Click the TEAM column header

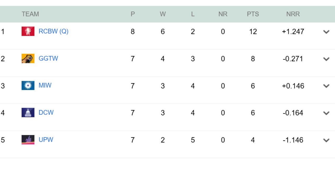tap(31, 14)
